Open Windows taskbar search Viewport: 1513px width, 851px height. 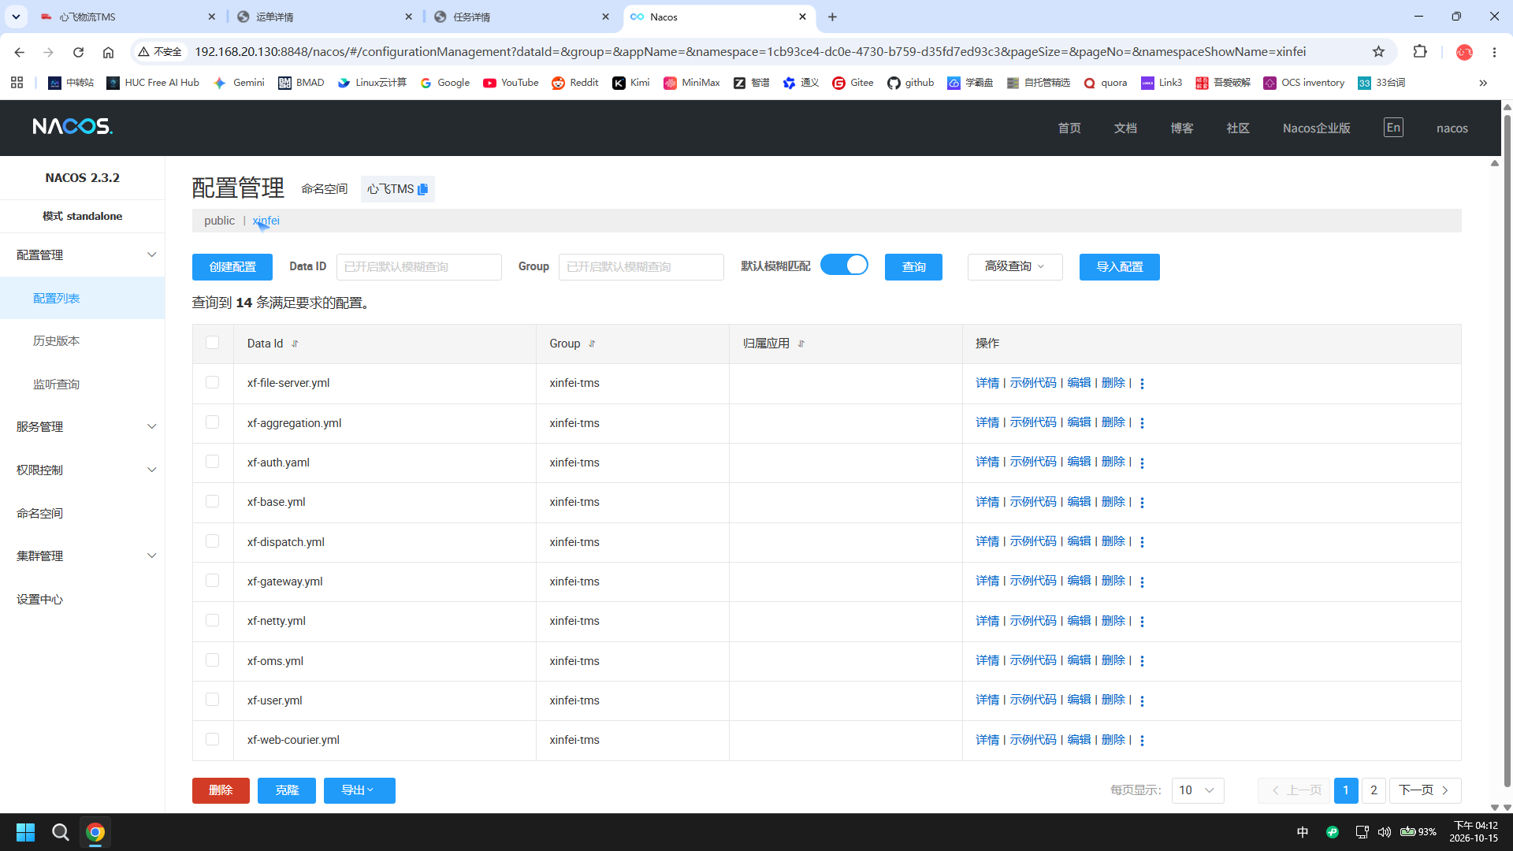60,832
